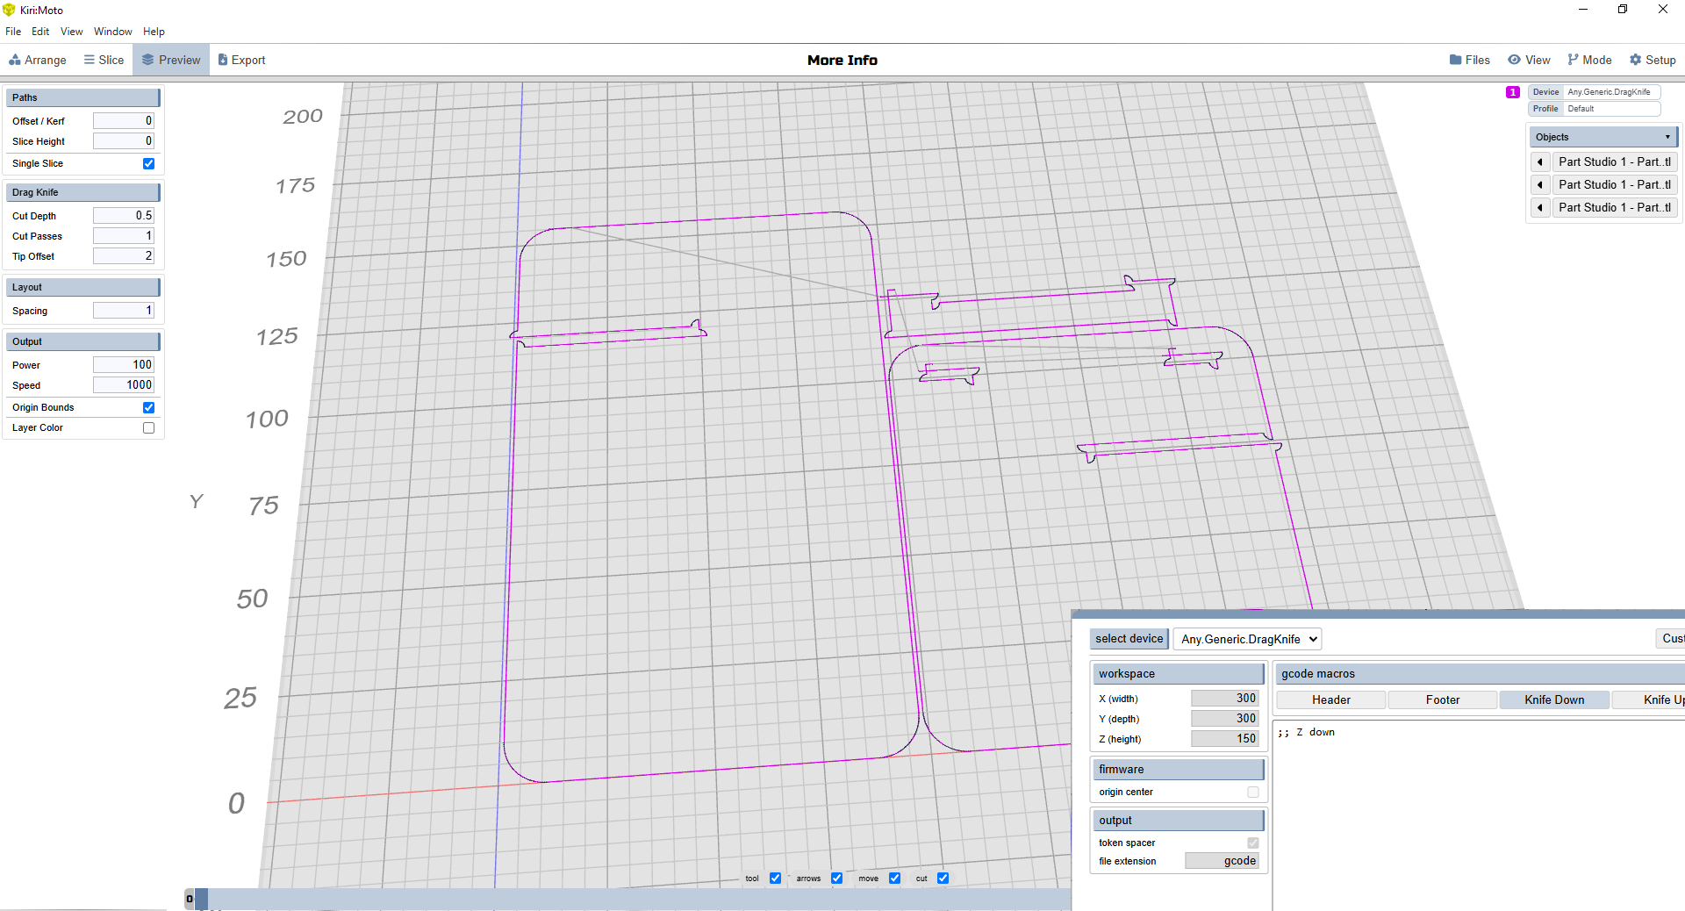Screen dimensions: 1685x911
Task: Open the Arrange view
Action: [x=38, y=60]
